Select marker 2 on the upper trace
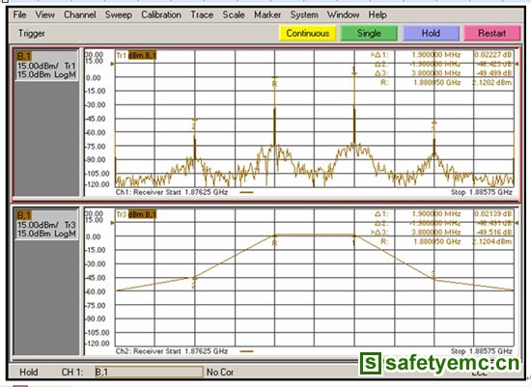The height and width of the screenshot is (387, 531). (194, 124)
